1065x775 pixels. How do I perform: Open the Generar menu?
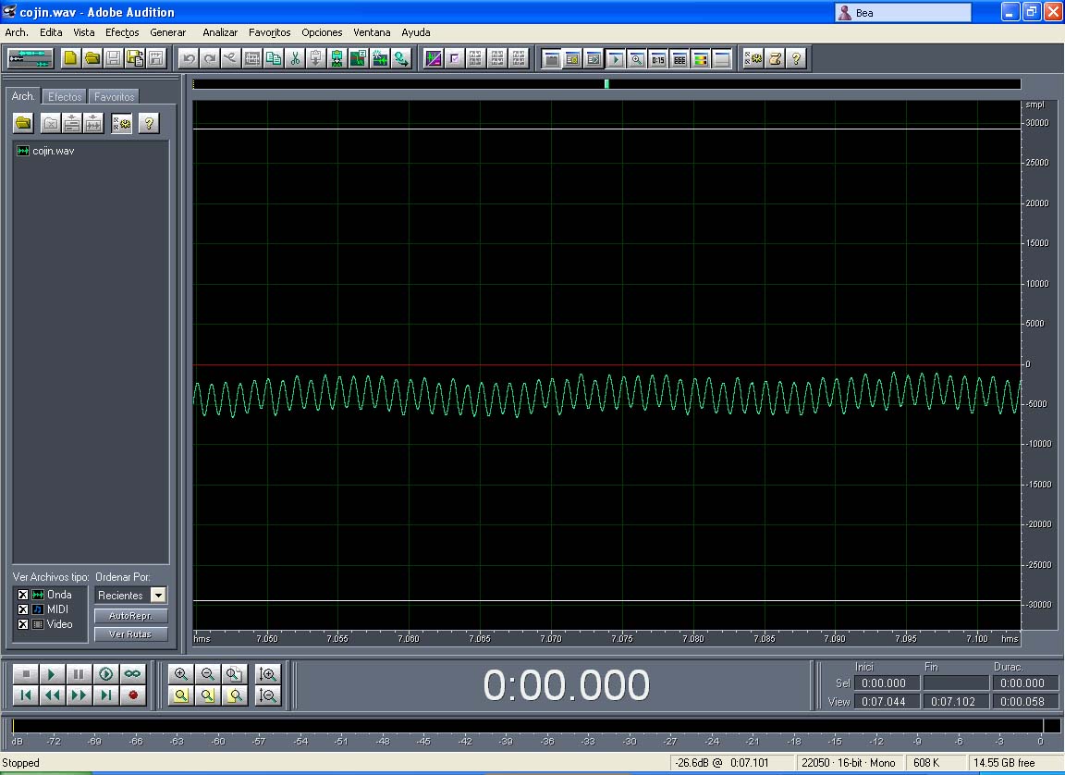(167, 32)
